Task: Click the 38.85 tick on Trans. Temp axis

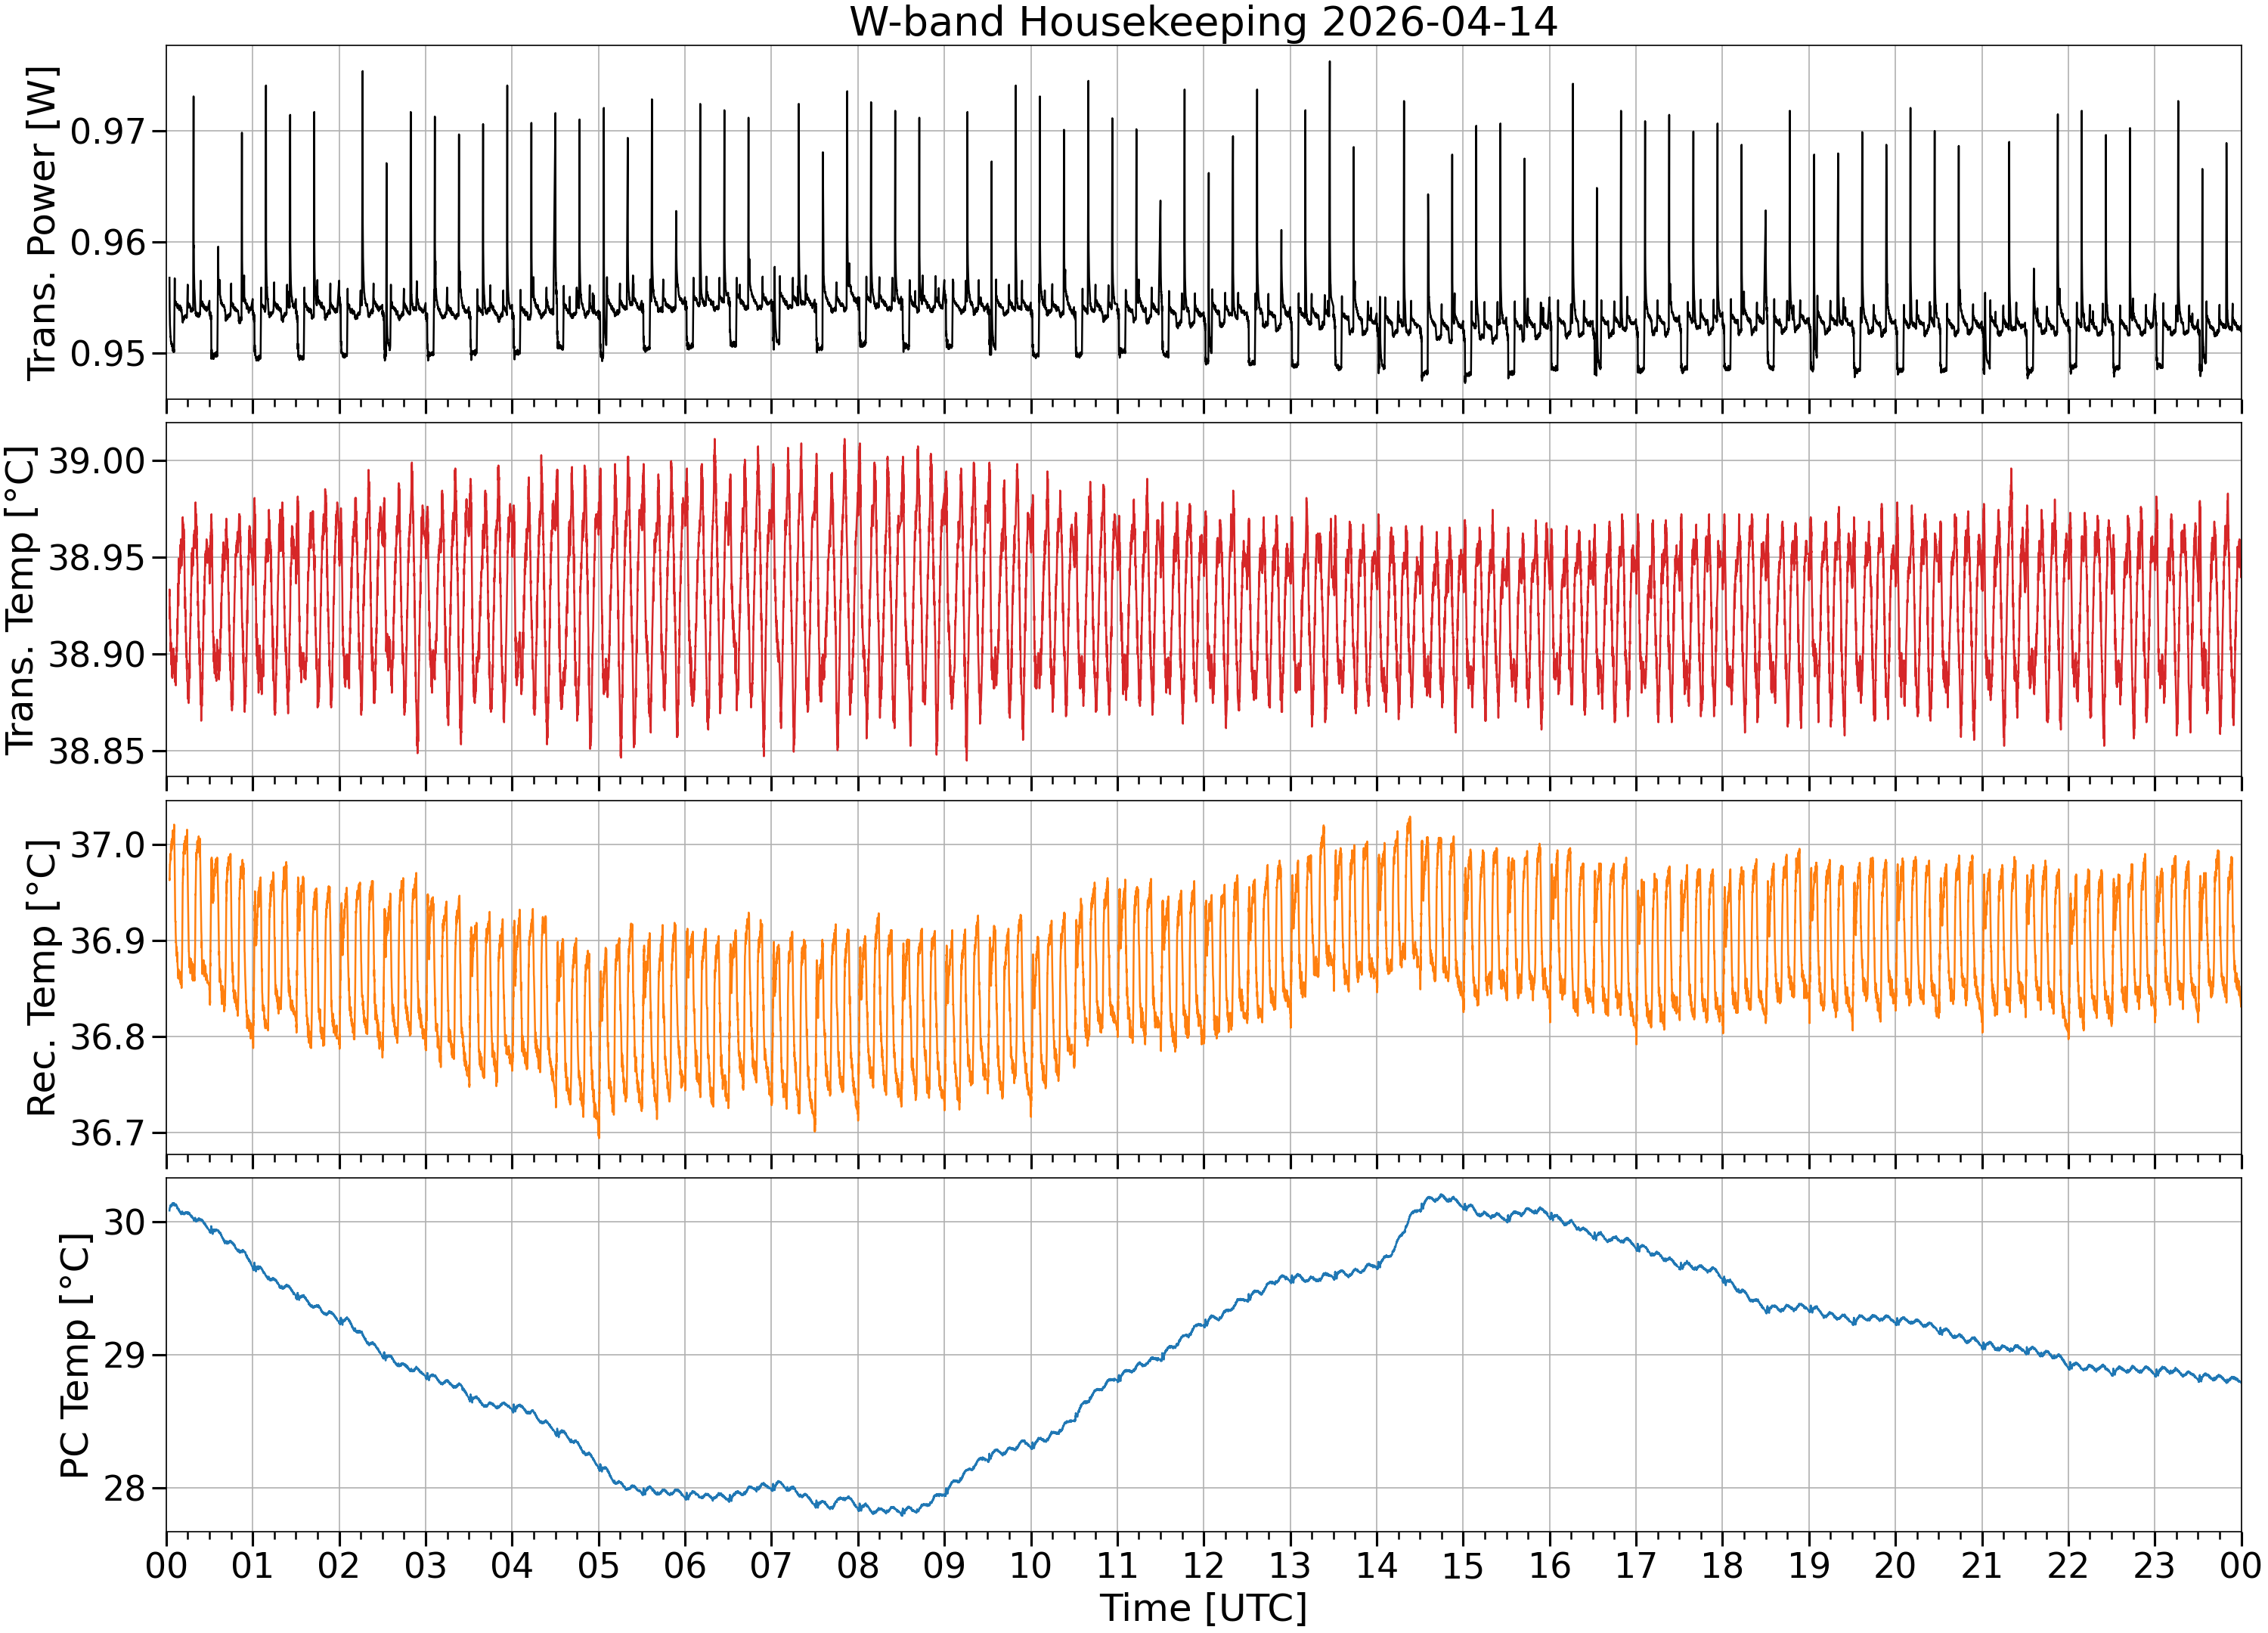Action: 96,750
